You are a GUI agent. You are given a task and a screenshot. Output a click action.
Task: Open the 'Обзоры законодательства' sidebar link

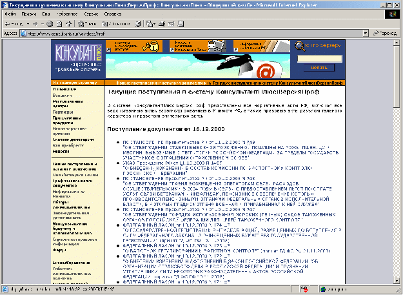[x=71, y=205]
